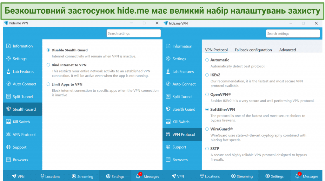Viewport: 325px width, 181px height.
Task: Focus Search settings field in right window
Action: (293, 34)
